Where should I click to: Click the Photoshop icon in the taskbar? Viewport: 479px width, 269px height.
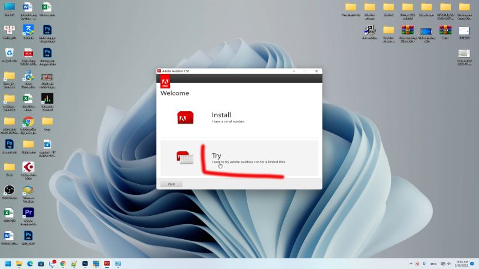coord(85,263)
